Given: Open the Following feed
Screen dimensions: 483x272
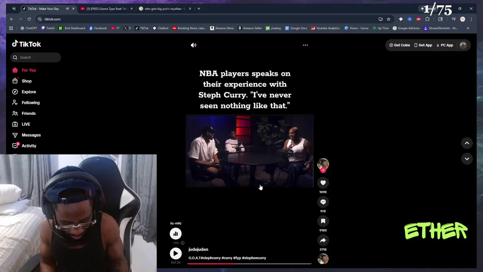Looking at the screenshot, I should coord(26,102).
